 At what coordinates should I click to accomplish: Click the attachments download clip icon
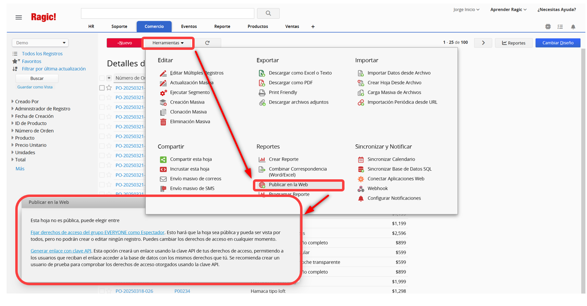click(x=262, y=102)
